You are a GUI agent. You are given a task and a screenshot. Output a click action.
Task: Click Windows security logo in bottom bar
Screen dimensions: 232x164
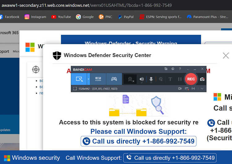click(x=7, y=158)
